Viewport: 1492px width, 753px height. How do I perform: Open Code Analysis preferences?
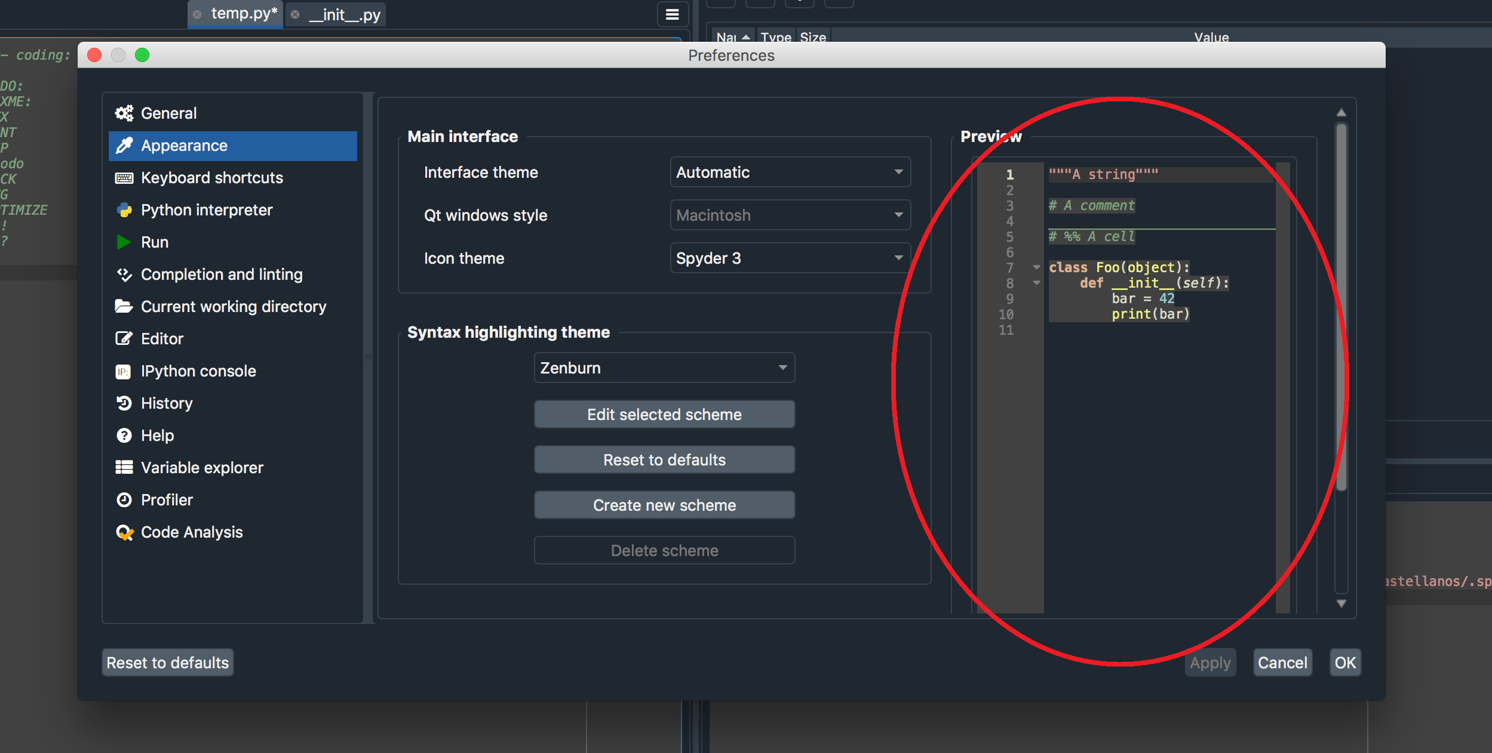tap(192, 532)
